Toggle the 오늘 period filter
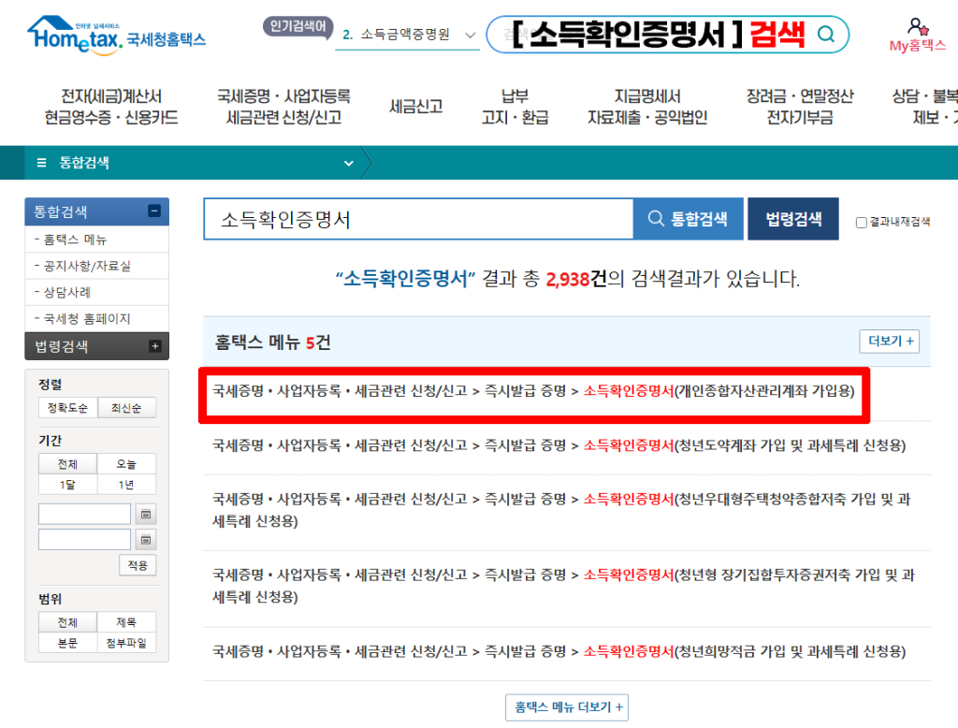Image resolution: width=958 pixels, height=728 pixels. click(124, 463)
